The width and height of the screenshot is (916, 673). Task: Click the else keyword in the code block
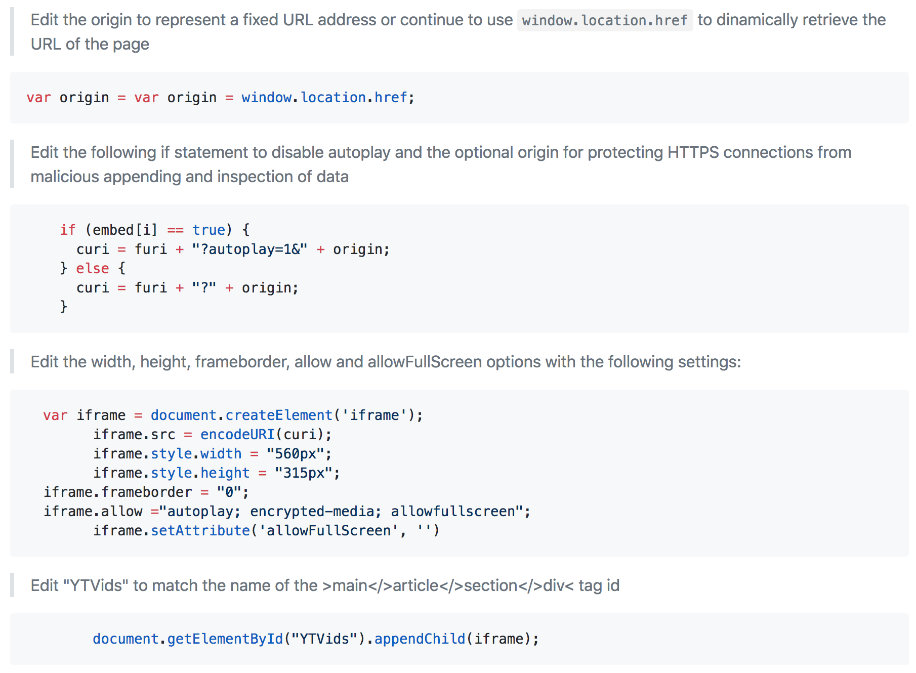(x=93, y=269)
